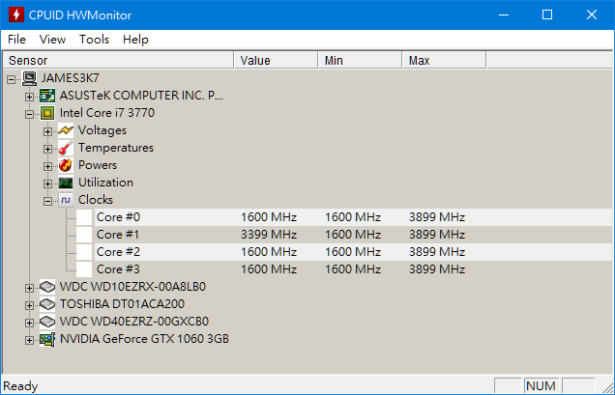615x395 pixels.
Task: Click the TOSHIBA DT01ACA200 hard drive icon
Action: [x=47, y=304]
